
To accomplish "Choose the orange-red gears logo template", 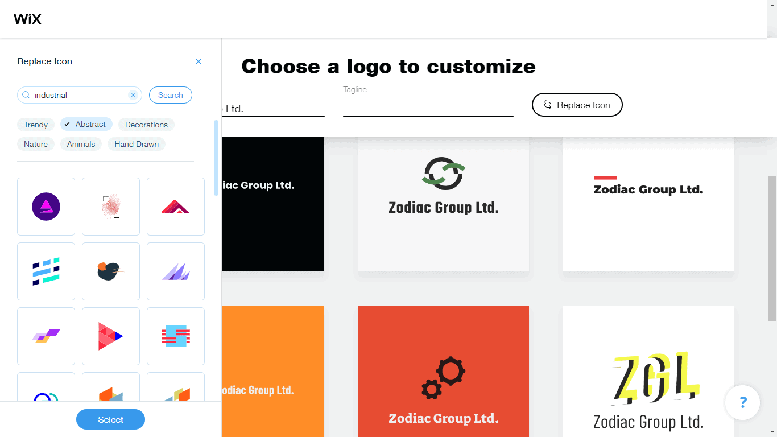I will (x=444, y=371).
